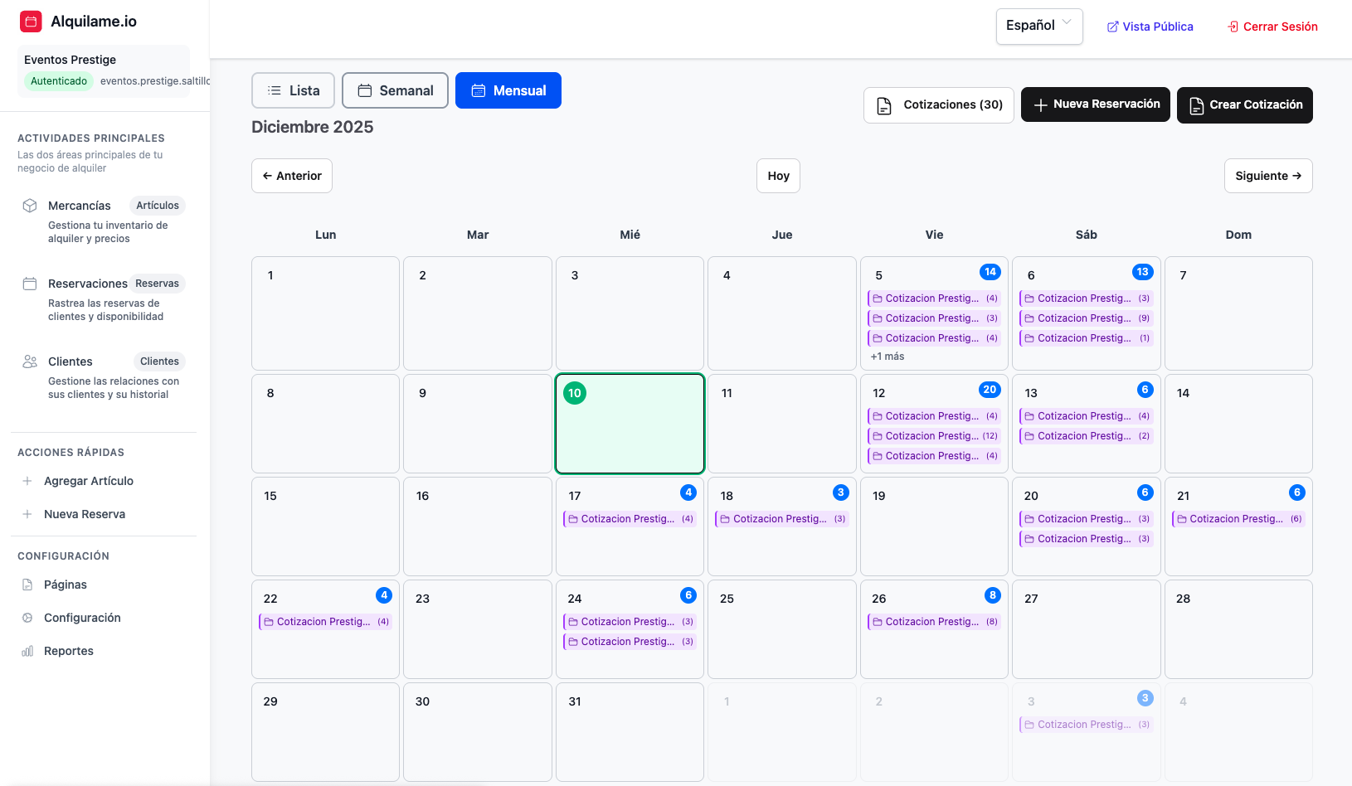The height and width of the screenshot is (786, 1352).
Task: Click the Autenticado status badge
Action: [59, 81]
